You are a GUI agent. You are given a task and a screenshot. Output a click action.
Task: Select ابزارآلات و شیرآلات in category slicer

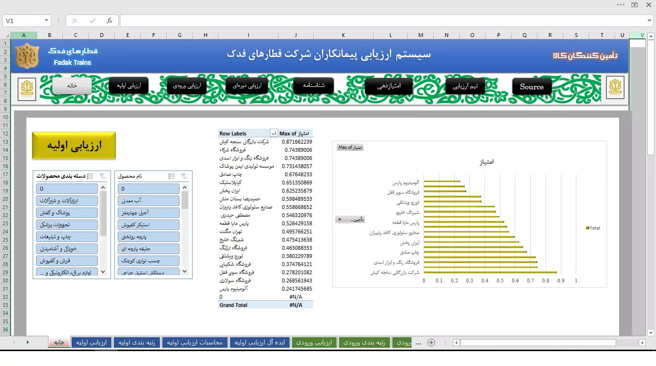[x=67, y=201]
